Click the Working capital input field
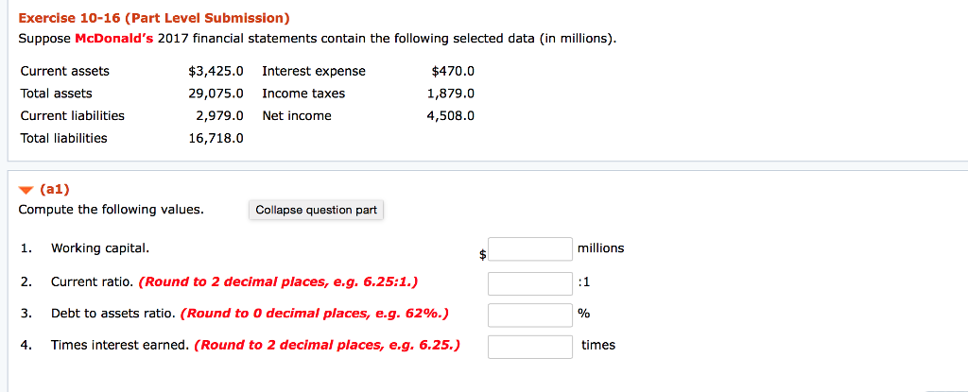The width and height of the screenshot is (968, 392). [x=529, y=249]
